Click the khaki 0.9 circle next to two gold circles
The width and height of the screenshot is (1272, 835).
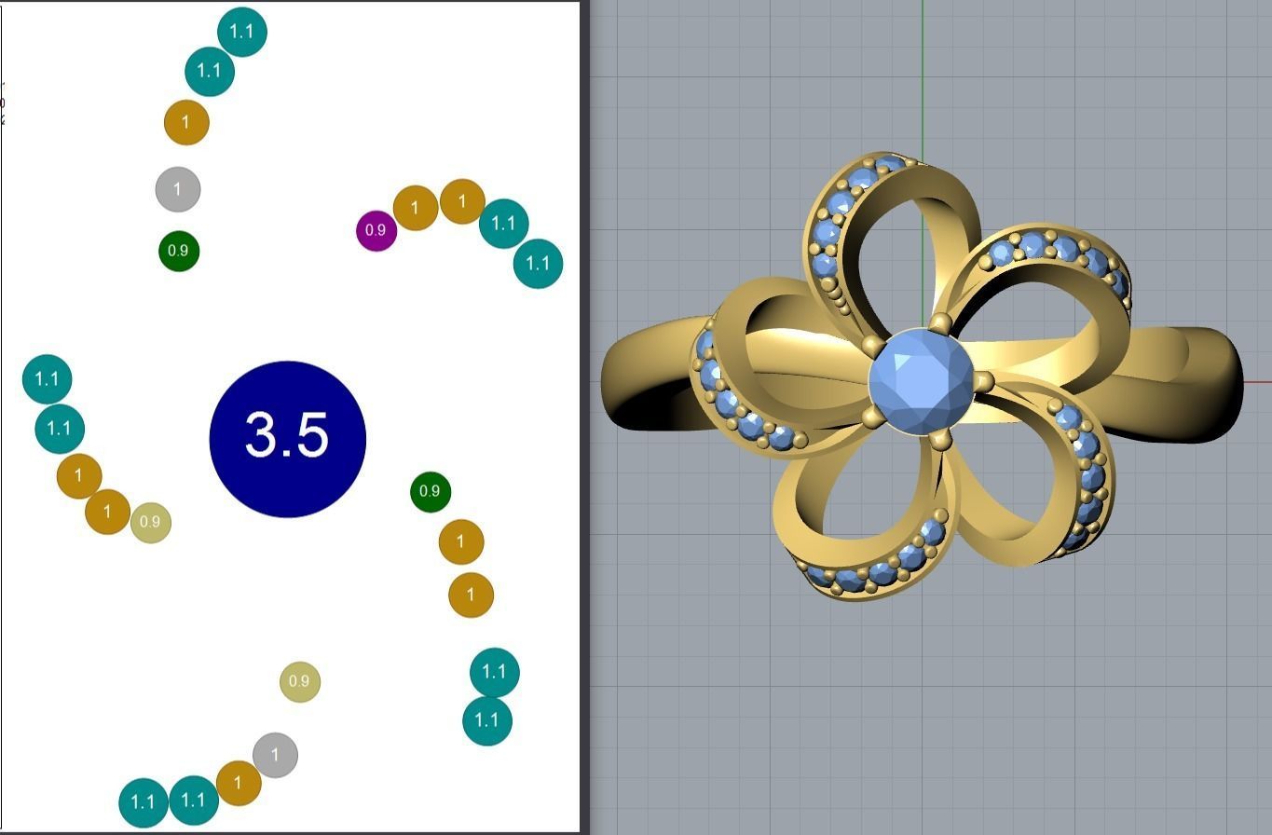[x=150, y=522]
